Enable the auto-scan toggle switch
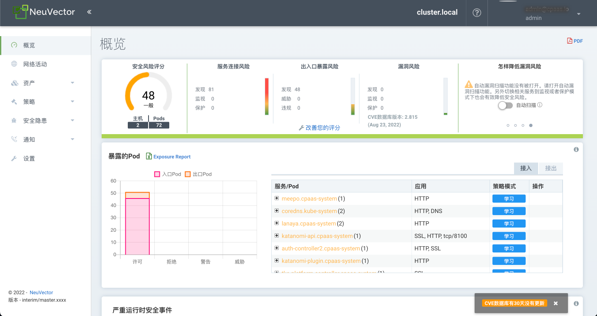Screen dimensions: 597x316 (505, 105)
